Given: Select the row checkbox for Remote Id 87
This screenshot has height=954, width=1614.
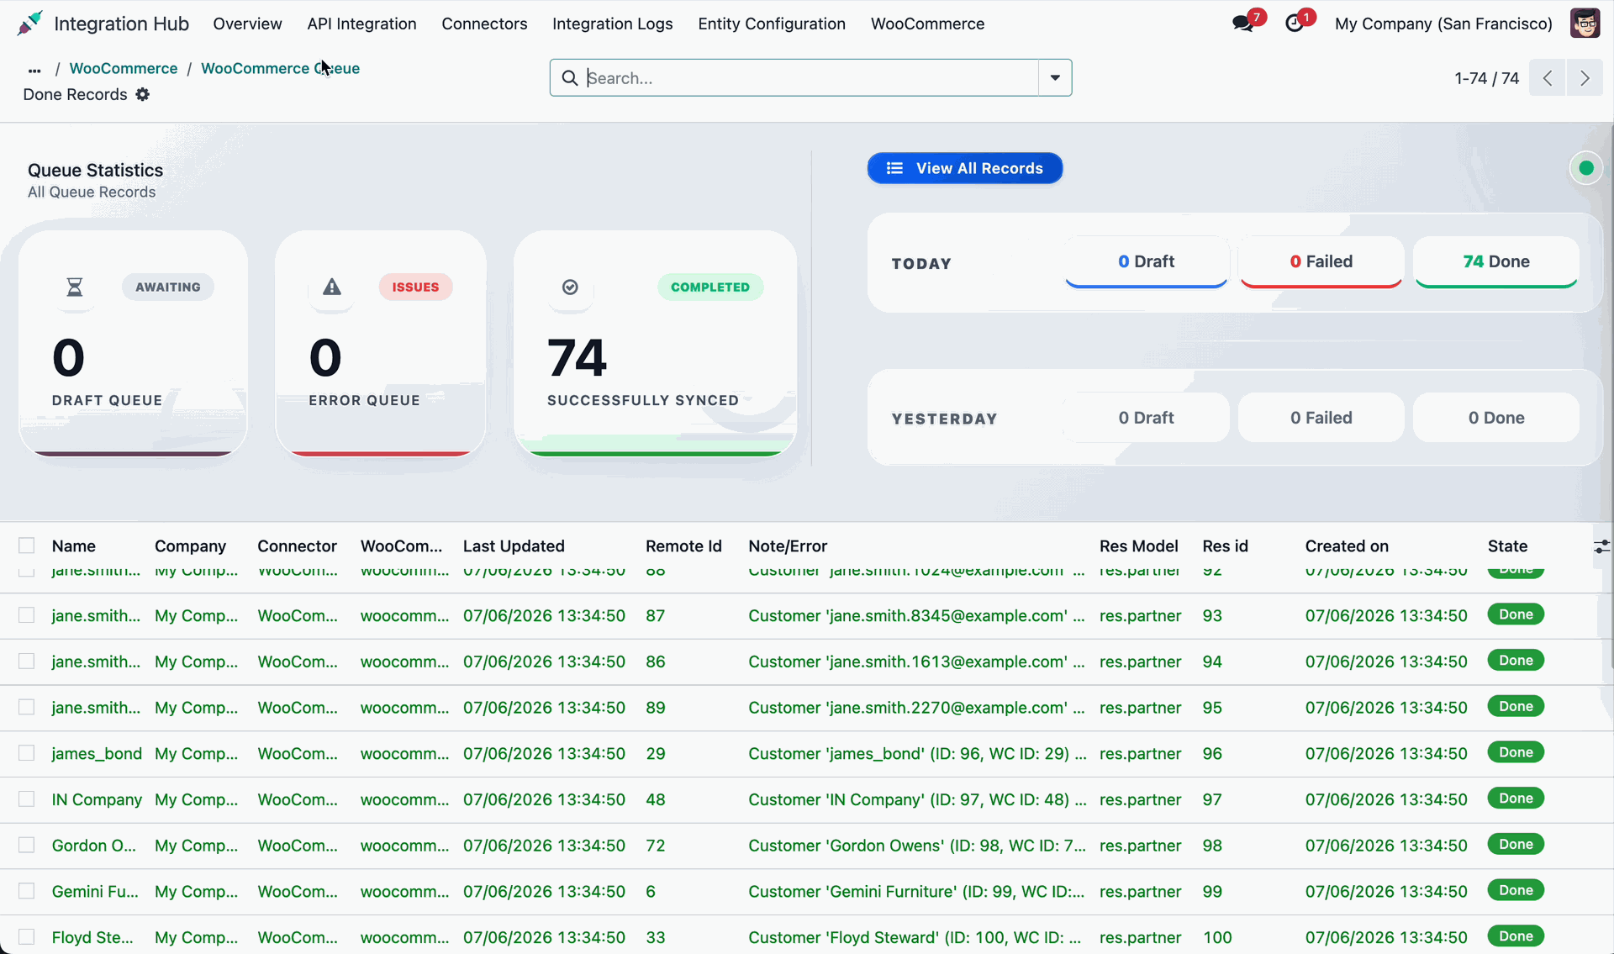Looking at the screenshot, I should (27, 615).
